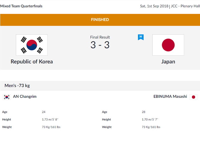Screen dimensions: 200x145
Task: Open AN Changrim athlete profile
Action: (x=25, y=96)
